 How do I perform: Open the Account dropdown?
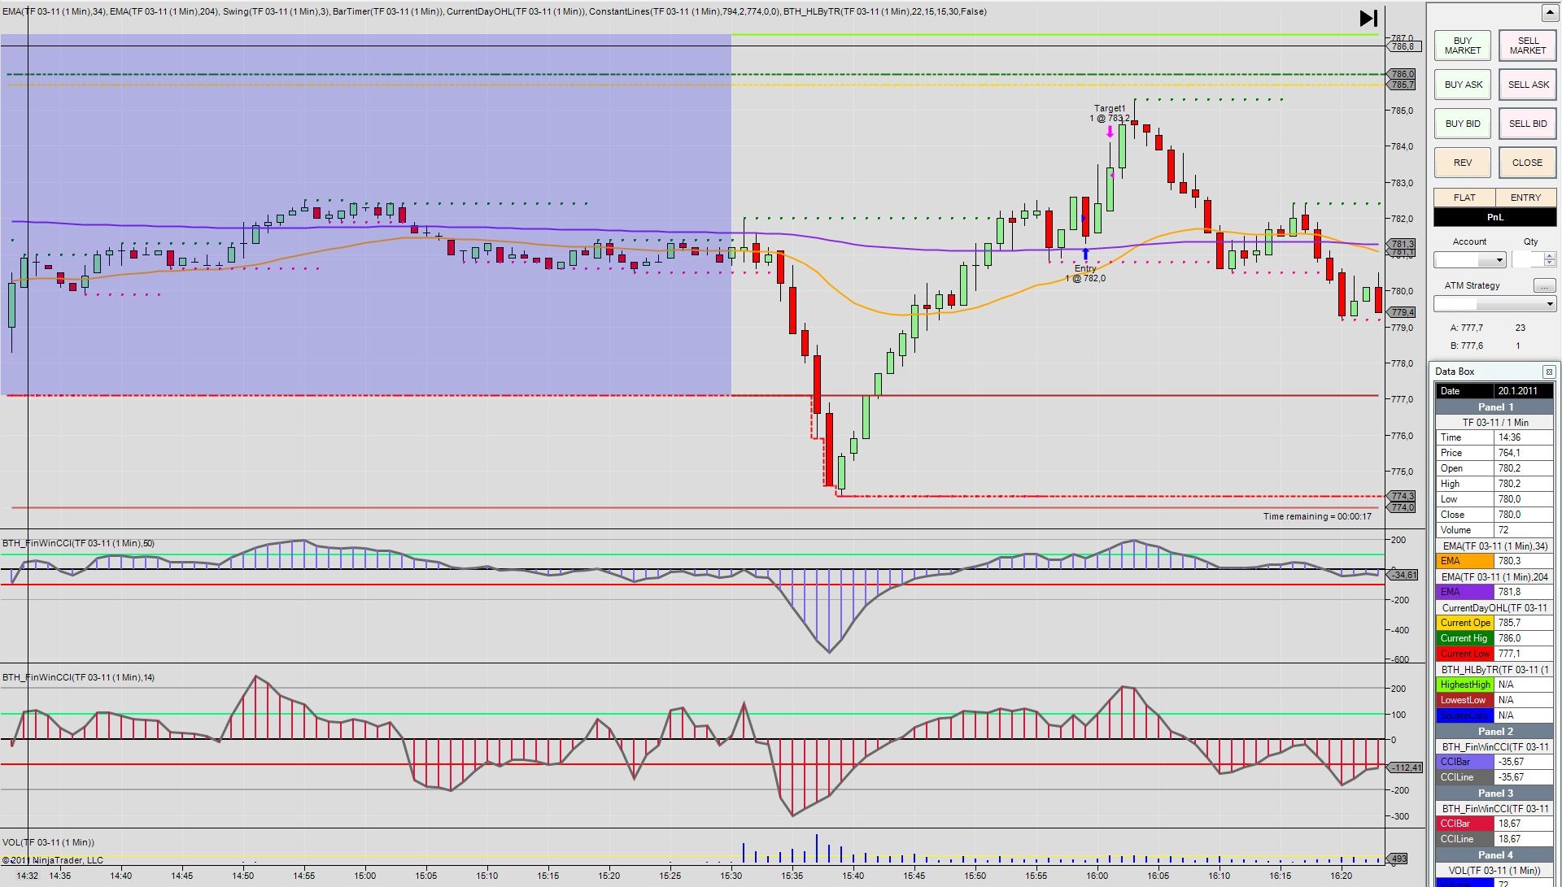[1499, 260]
